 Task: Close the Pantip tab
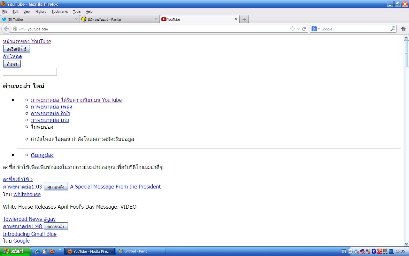click(156, 19)
